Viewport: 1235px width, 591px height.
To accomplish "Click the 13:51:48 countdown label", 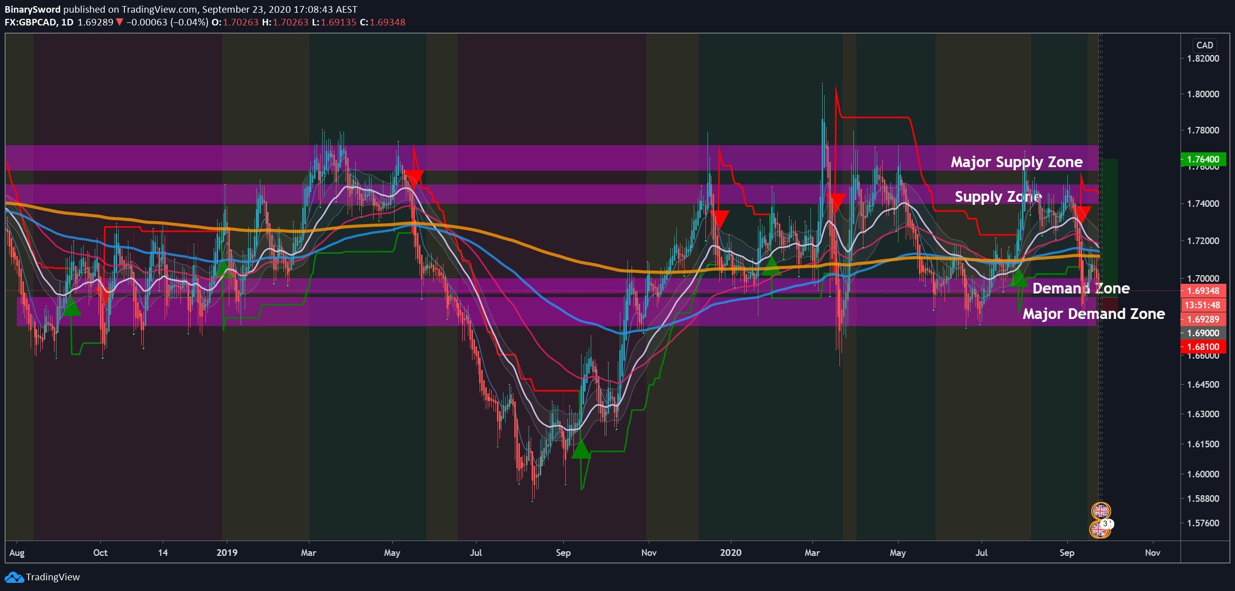I will 1202,305.
